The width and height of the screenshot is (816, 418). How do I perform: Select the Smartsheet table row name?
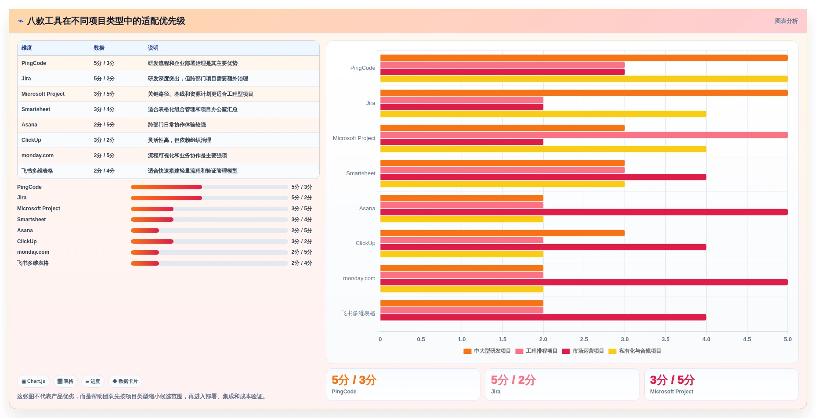click(x=36, y=109)
